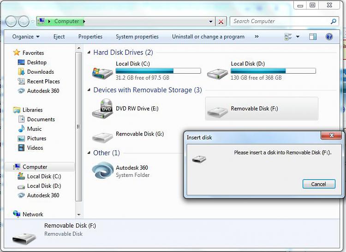346x252 pixels.
Task: Click the Local Disk (D:) icon in sidebar
Action: [21, 187]
